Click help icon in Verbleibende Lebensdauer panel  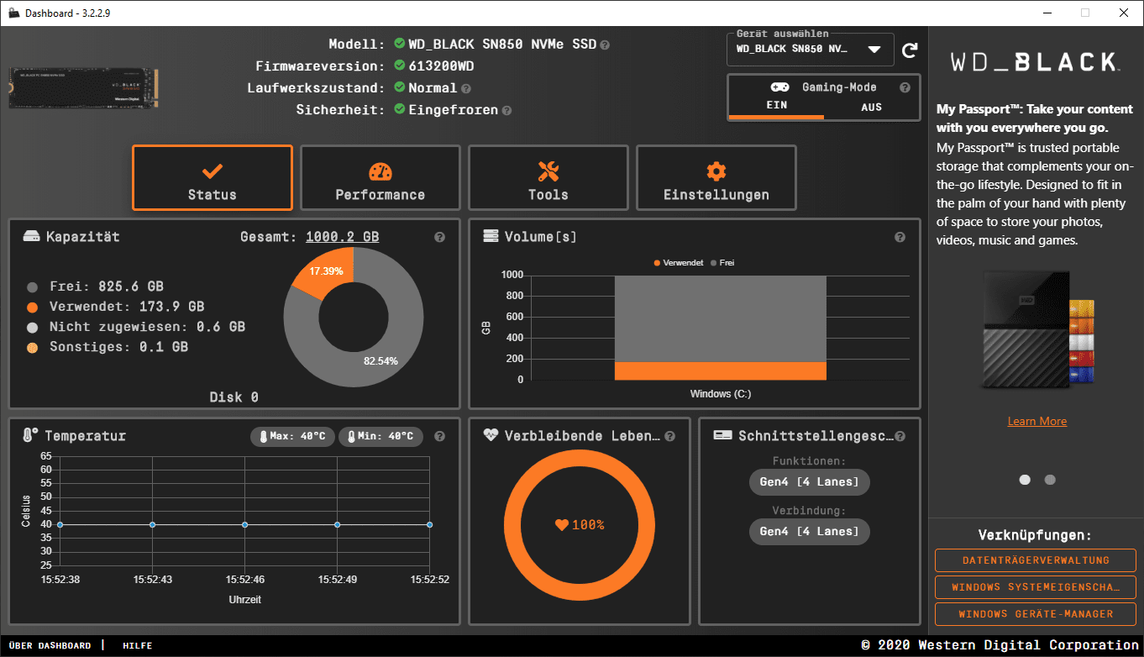[669, 437]
